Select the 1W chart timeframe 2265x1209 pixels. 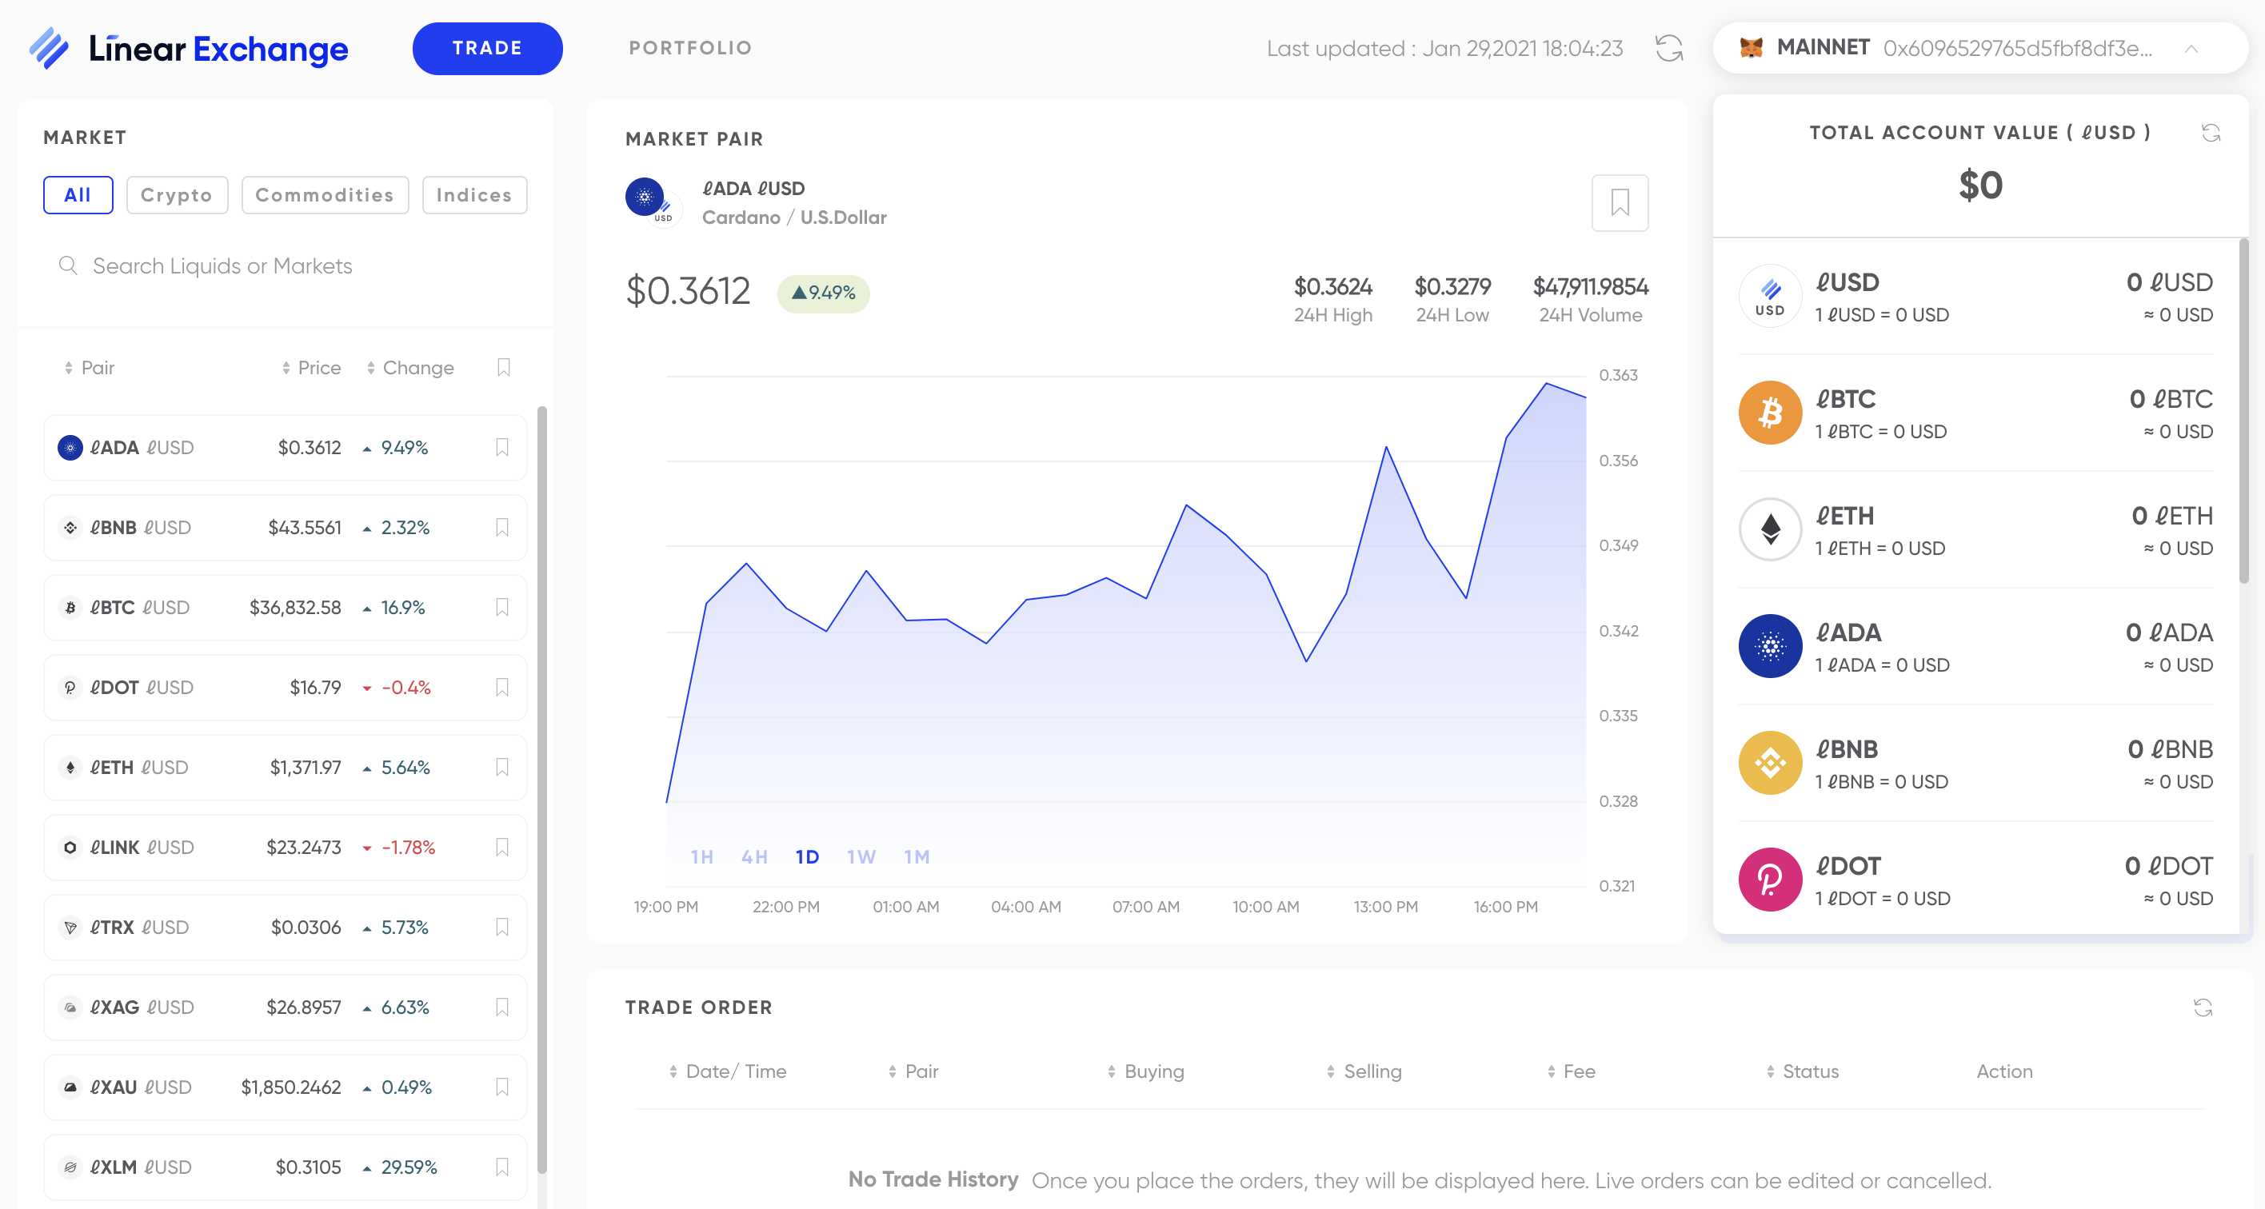coord(861,856)
